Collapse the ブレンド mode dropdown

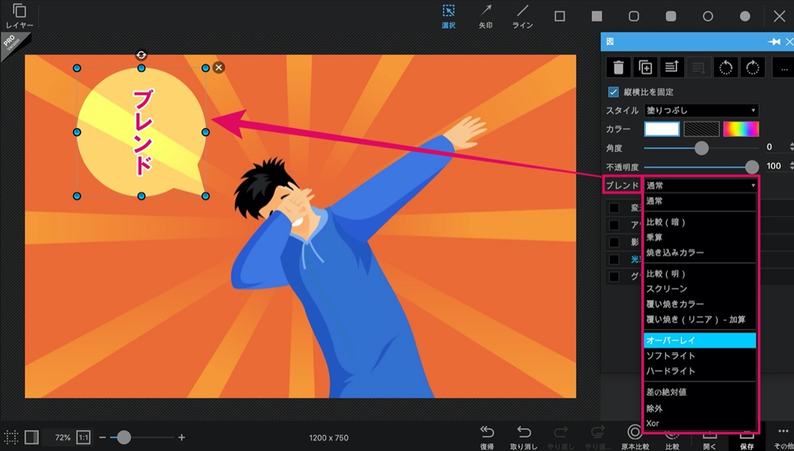click(x=701, y=186)
